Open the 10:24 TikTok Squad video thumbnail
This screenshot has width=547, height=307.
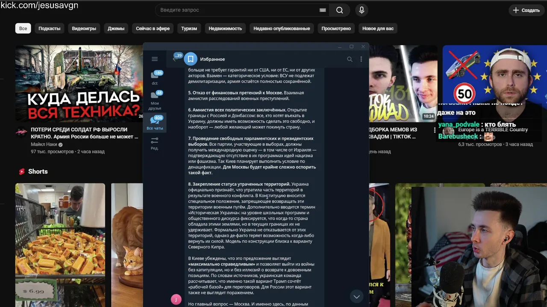403,84
